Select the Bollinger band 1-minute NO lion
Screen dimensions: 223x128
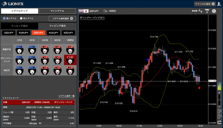pyautogui.click(x=19, y=60)
